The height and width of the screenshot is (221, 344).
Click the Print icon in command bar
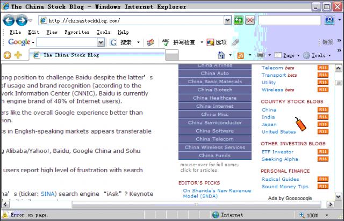coord(261,55)
